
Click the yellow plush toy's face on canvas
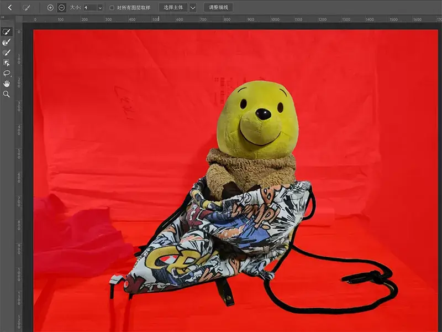pyautogui.click(x=257, y=120)
